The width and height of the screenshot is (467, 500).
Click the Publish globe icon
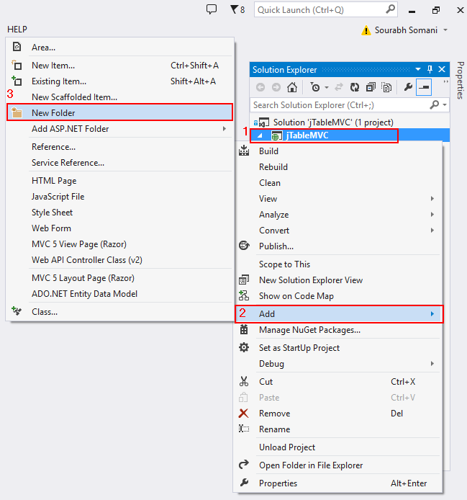pyautogui.click(x=244, y=246)
